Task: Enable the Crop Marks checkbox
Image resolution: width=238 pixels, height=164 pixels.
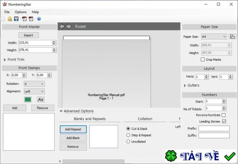Action: 203,60
